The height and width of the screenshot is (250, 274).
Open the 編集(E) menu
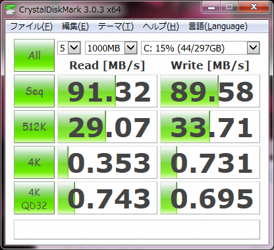75,26
